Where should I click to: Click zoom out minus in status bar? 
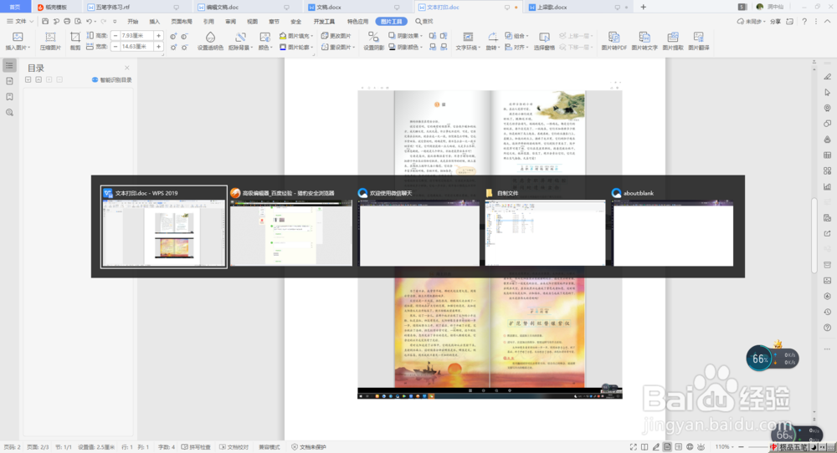[741, 447]
